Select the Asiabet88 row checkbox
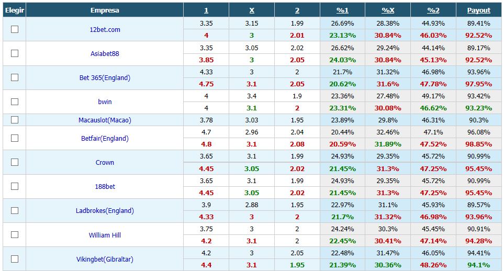This screenshot has height=271, width=504. pos(15,53)
